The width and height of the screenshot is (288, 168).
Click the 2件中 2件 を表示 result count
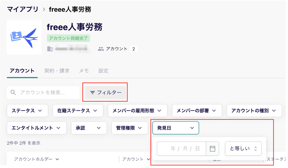[x=24, y=143]
